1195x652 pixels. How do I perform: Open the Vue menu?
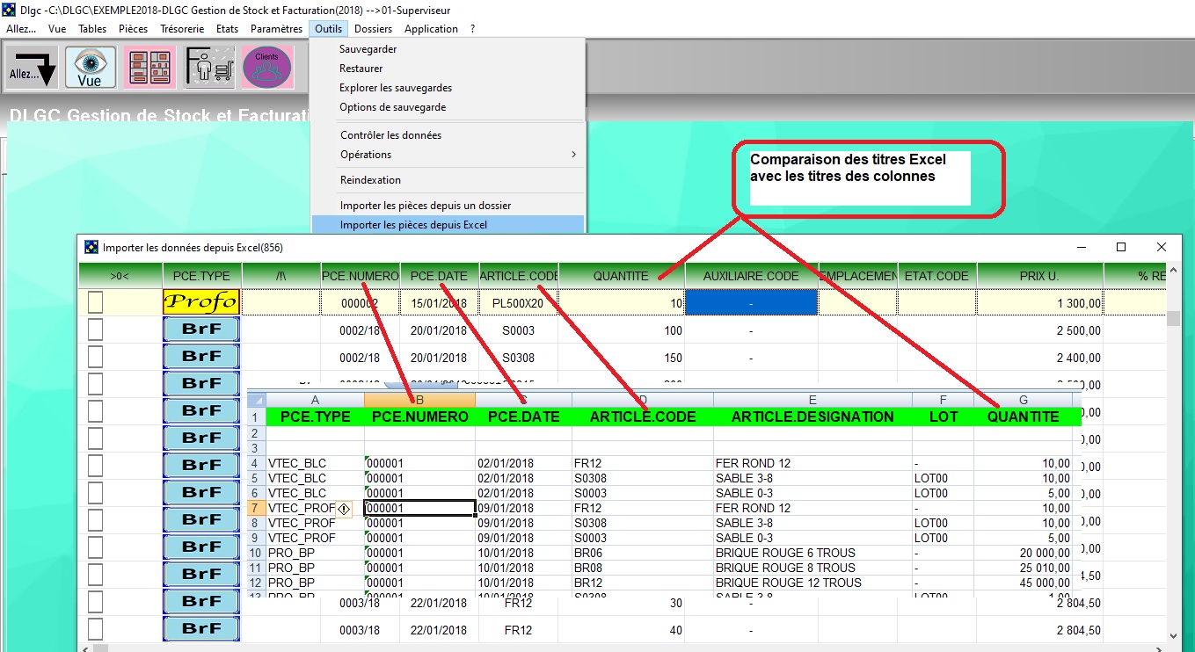click(57, 29)
